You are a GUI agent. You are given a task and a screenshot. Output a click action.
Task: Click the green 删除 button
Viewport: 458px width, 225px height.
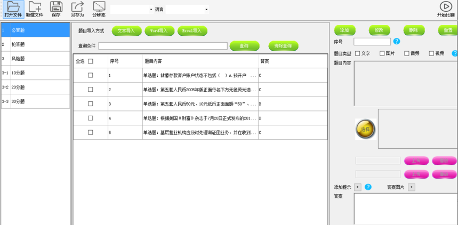tap(414, 30)
